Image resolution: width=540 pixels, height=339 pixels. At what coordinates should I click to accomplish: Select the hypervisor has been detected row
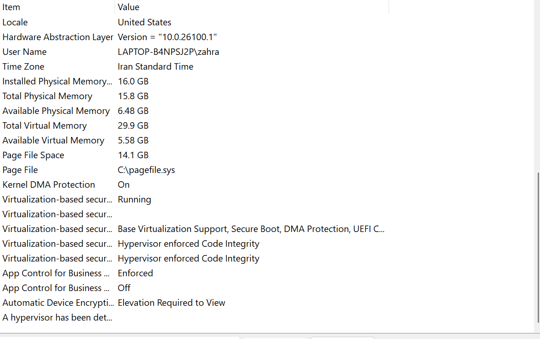click(57, 317)
